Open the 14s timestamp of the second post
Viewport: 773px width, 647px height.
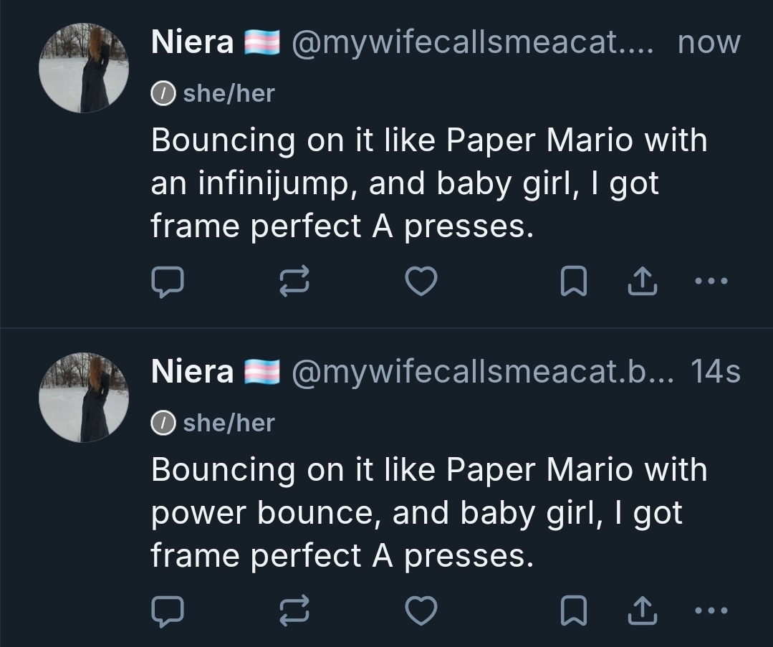click(x=715, y=371)
